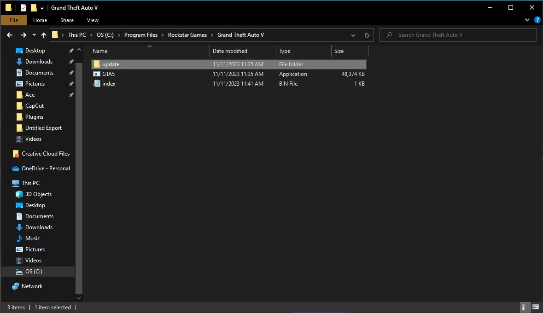Open Customize Quick Access Toolbar dropdown

(x=42, y=8)
